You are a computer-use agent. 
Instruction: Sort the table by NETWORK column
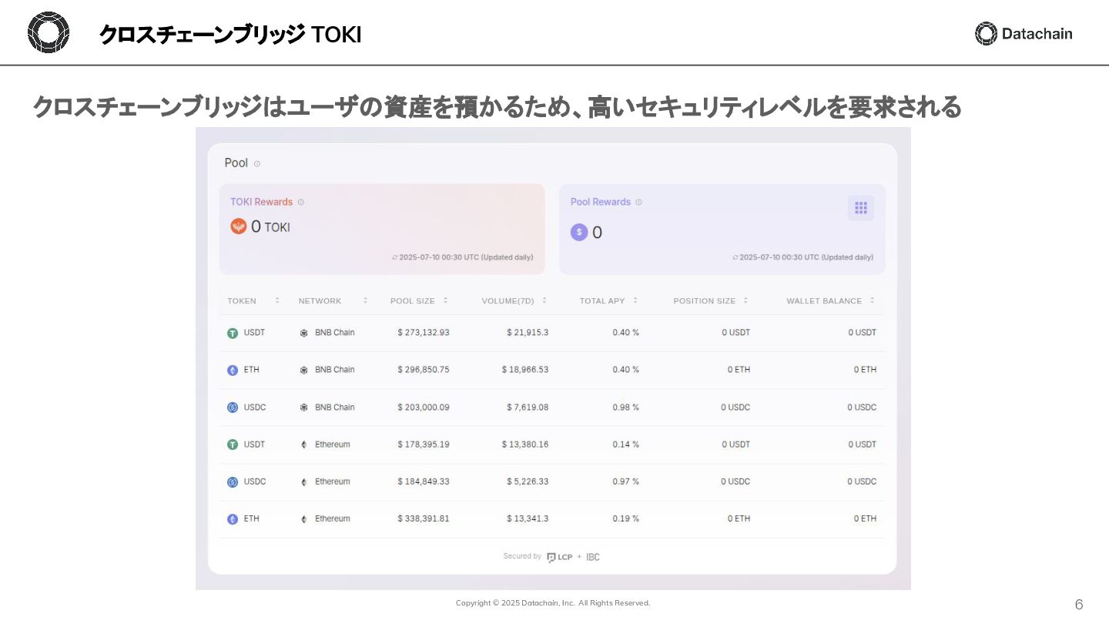(x=365, y=300)
